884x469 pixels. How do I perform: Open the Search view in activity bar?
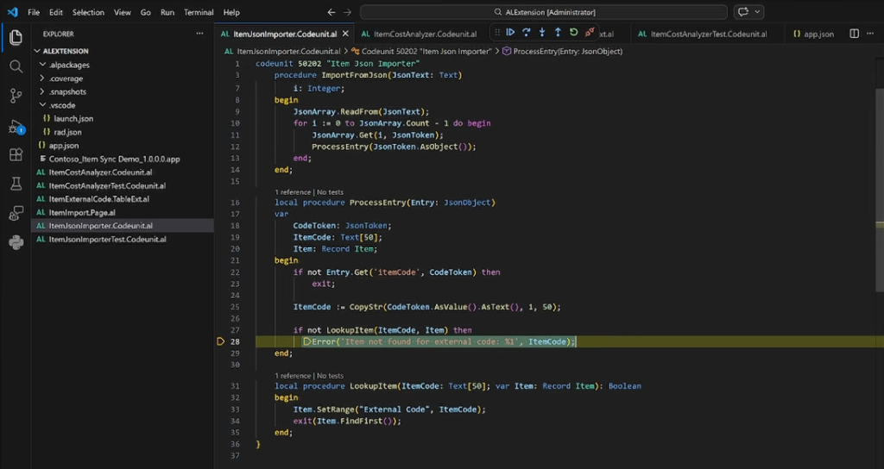click(16, 67)
